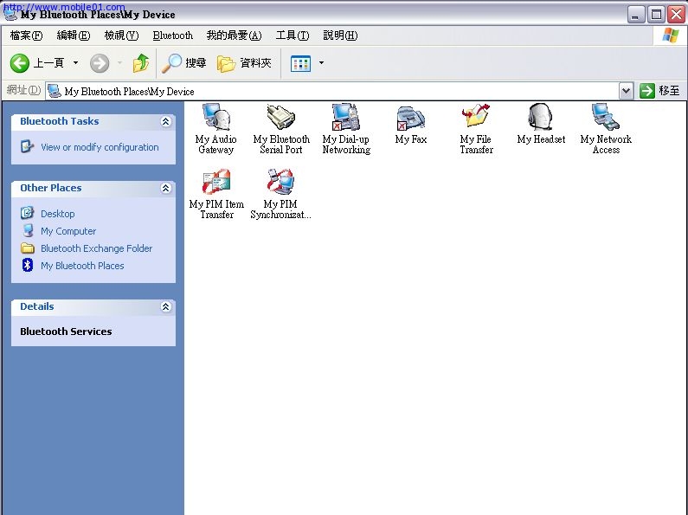Maximize the My Bluetooth Places window
Screen dimensions: 688x515
[x=656, y=15]
